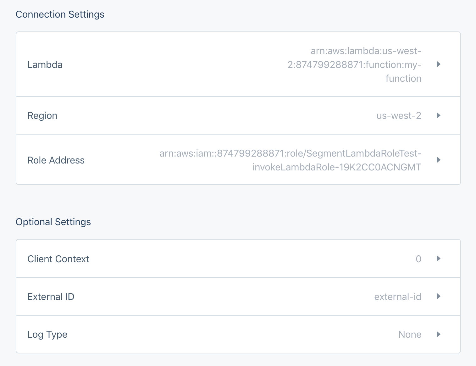Click the Optional Settings heading
476x366 pixels.
coord(53,222)
